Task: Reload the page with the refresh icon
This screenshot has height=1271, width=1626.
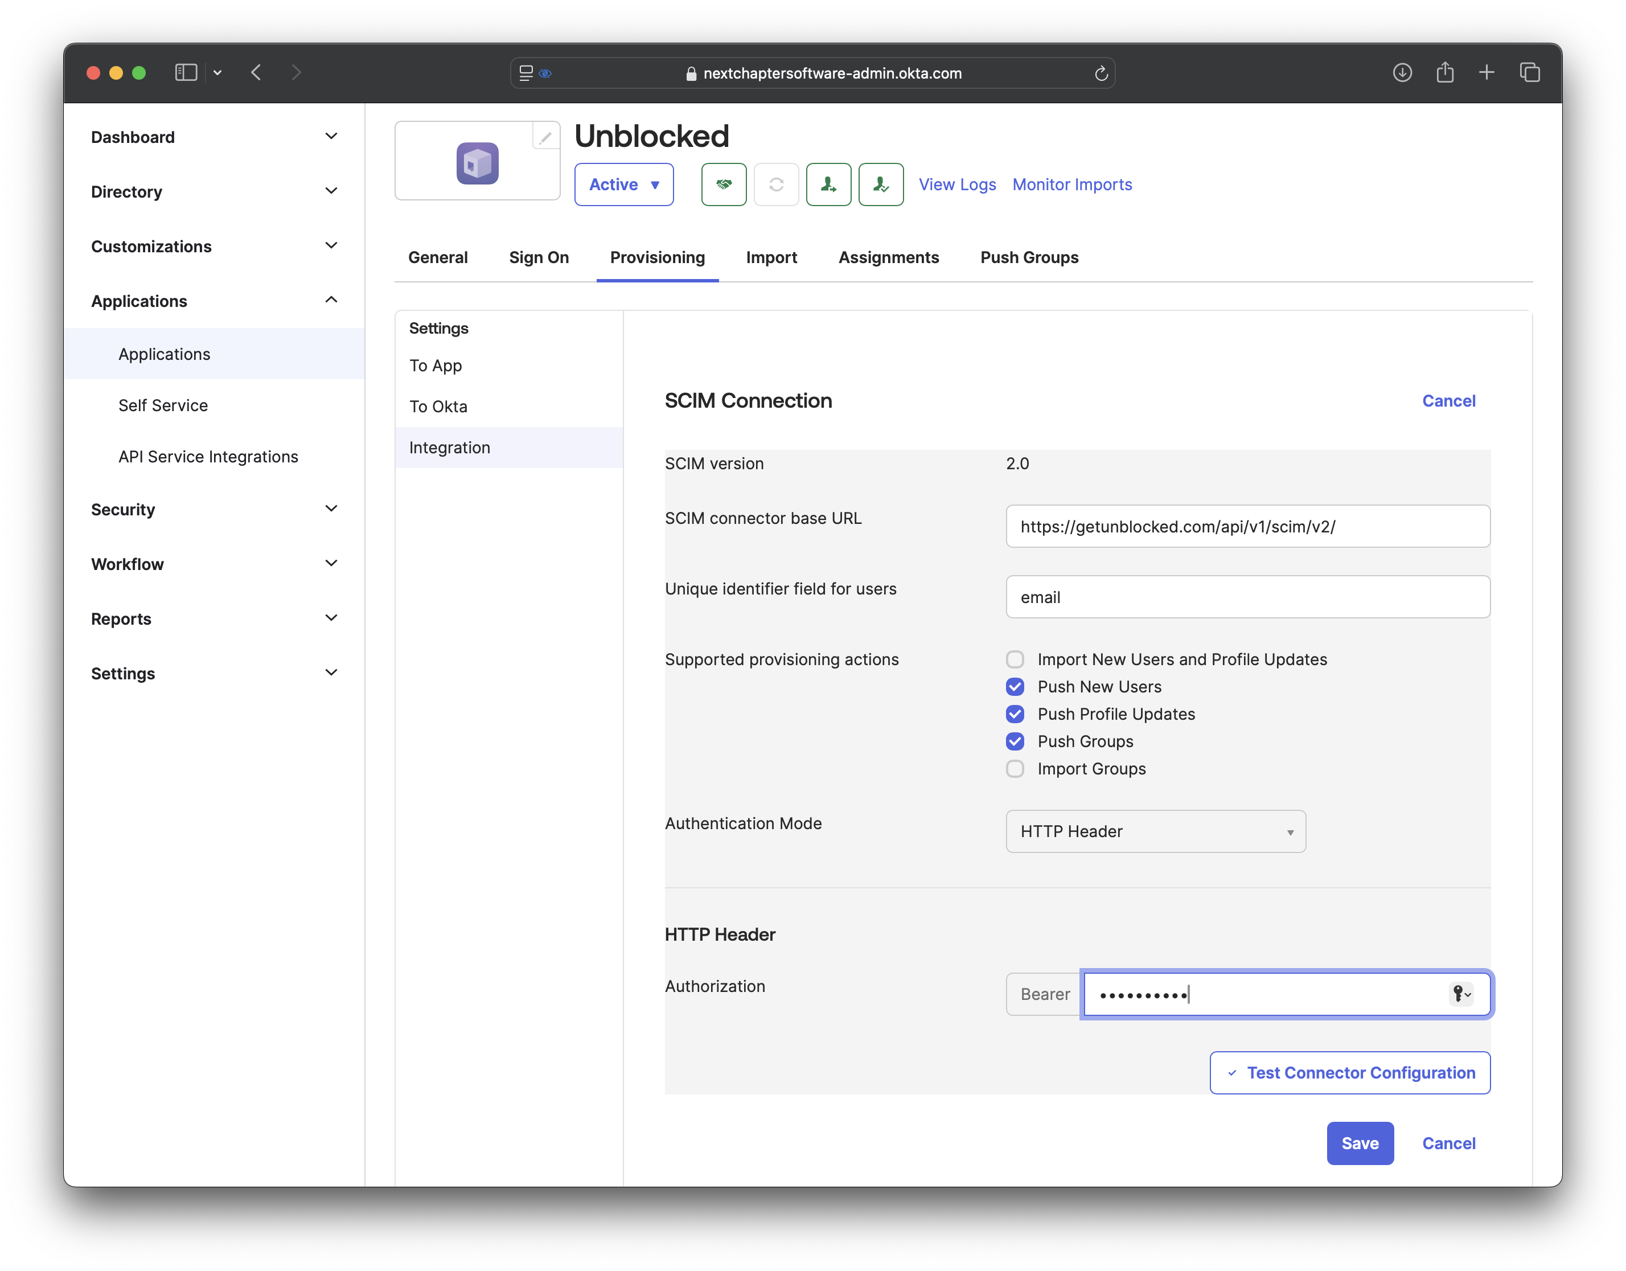Action: tap(1101, 73)
